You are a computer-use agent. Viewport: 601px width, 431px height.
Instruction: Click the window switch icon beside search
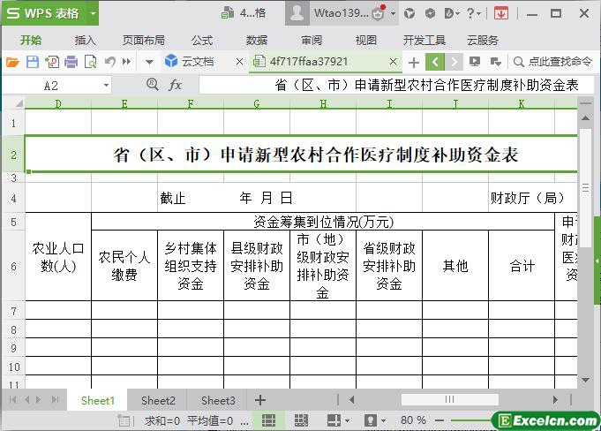(x=496, y=61)
